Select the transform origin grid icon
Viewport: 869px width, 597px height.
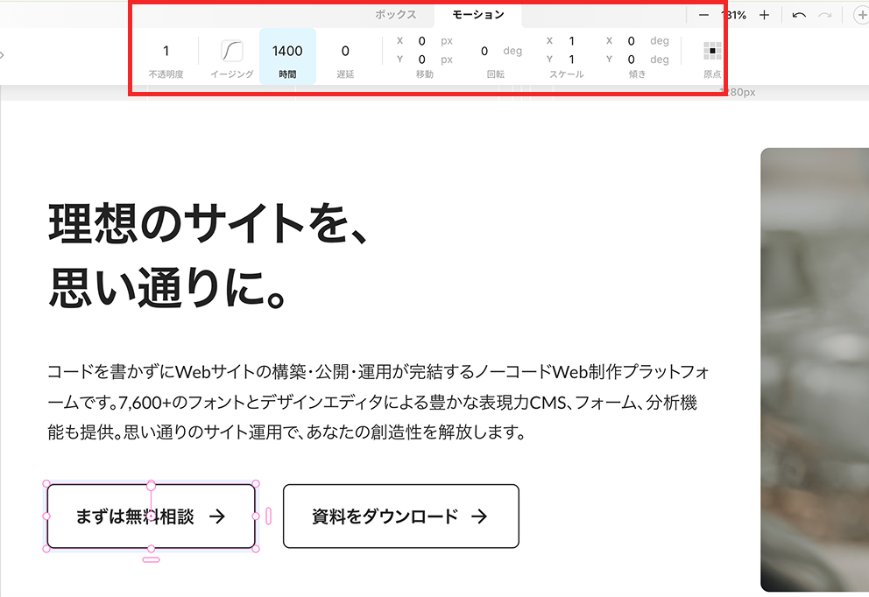pyautogui.click(x=712, y=51)
